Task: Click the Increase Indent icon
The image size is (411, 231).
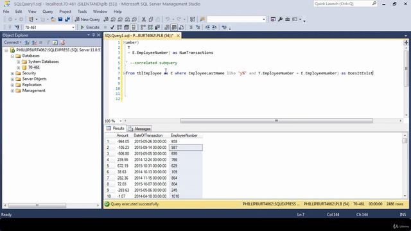Action: click(214, 27)
